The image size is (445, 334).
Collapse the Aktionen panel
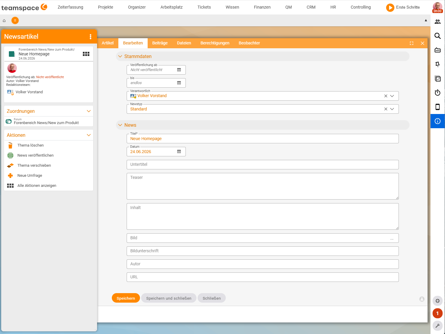pos(88,135)
